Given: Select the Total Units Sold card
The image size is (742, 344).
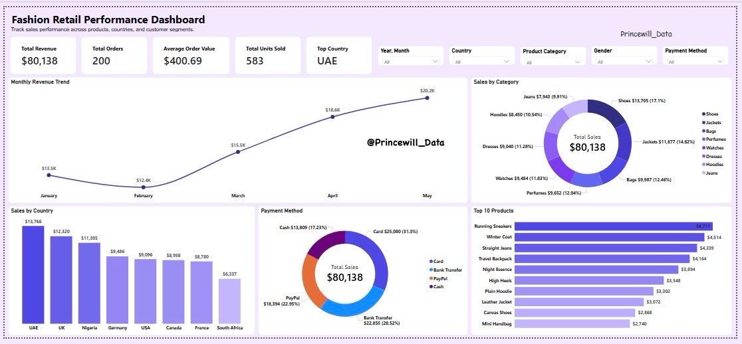Looking at the screenshot, I should click(268, 56).
